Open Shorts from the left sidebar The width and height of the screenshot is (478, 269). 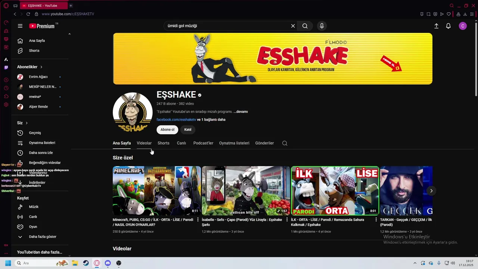tap(40, 50)
